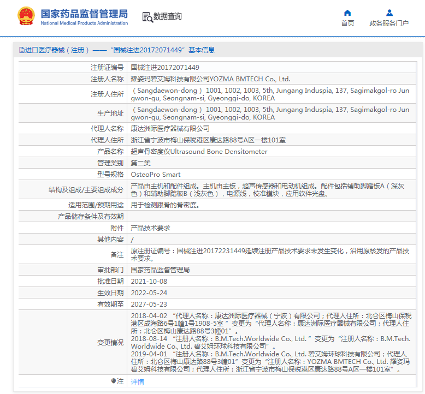
Task: Click the 管理类别 row label
Action: coord(110,163)
